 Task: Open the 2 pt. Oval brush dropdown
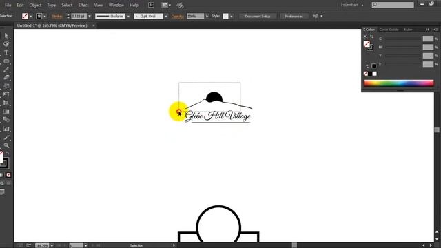point(166,17)
